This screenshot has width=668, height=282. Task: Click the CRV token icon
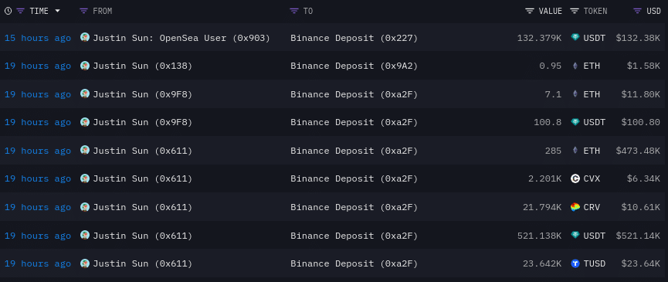coord(575,207)
